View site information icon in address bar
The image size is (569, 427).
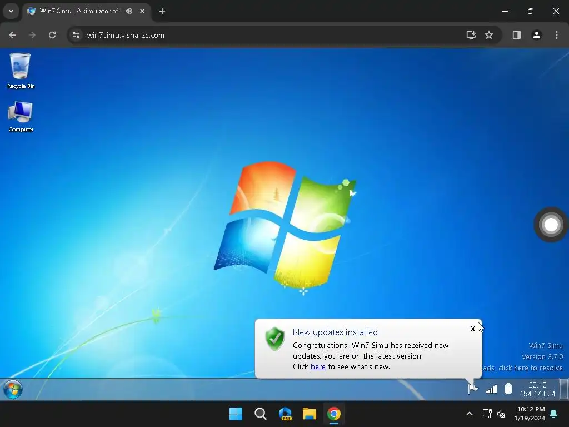pyautogui.click(x=76, y=35)
